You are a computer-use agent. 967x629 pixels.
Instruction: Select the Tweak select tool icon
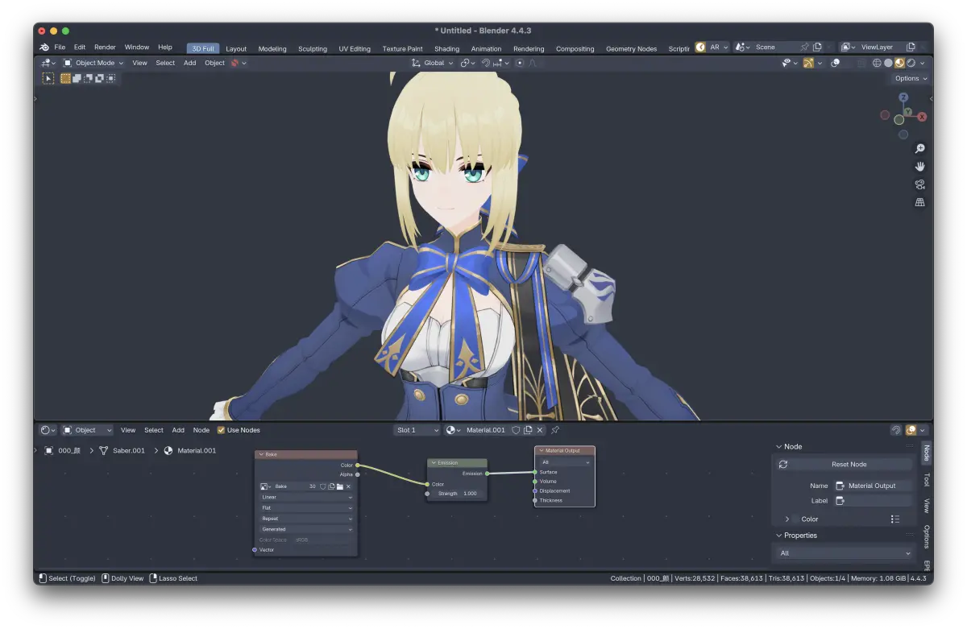(48, 78)
